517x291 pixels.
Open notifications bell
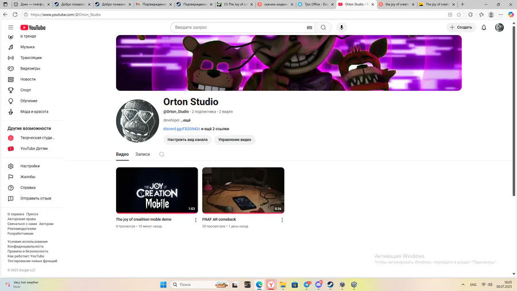tap(484, 28)
